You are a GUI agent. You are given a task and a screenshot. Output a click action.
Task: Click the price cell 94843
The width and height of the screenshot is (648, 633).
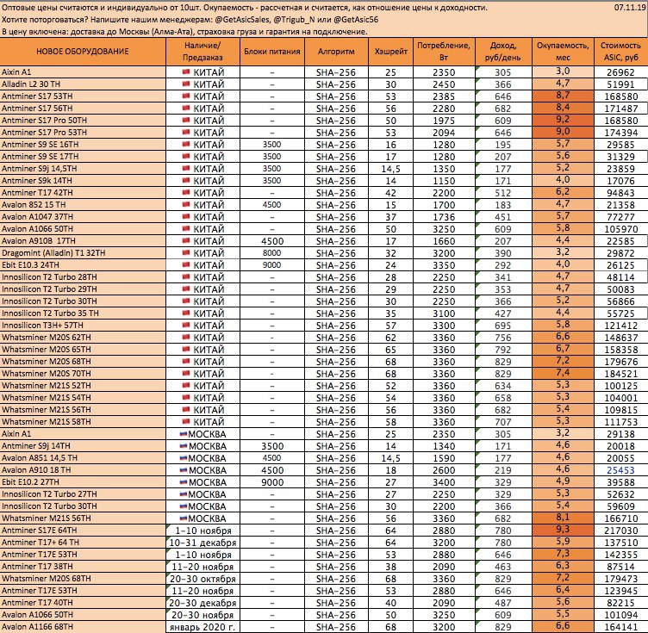pos(620,193)
